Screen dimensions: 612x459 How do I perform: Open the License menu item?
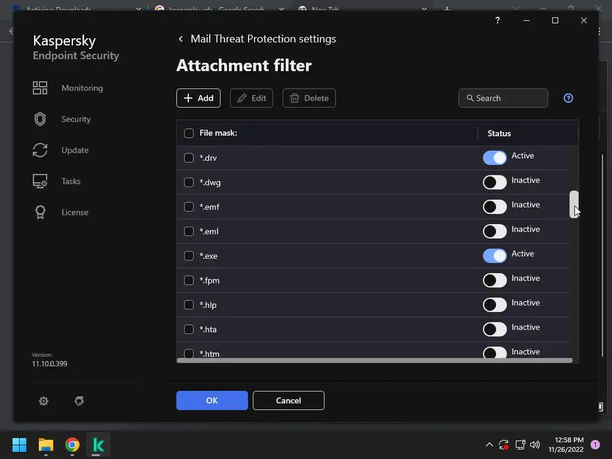click(75, 212)
